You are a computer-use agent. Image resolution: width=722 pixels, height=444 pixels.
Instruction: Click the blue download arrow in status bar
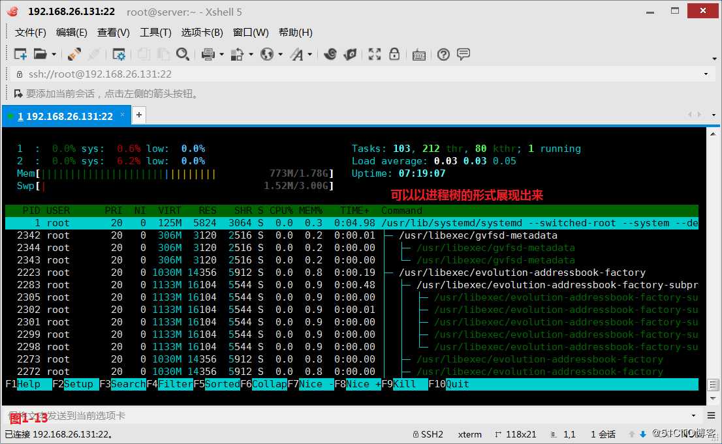pyautogui.click(x=643, y=434)
